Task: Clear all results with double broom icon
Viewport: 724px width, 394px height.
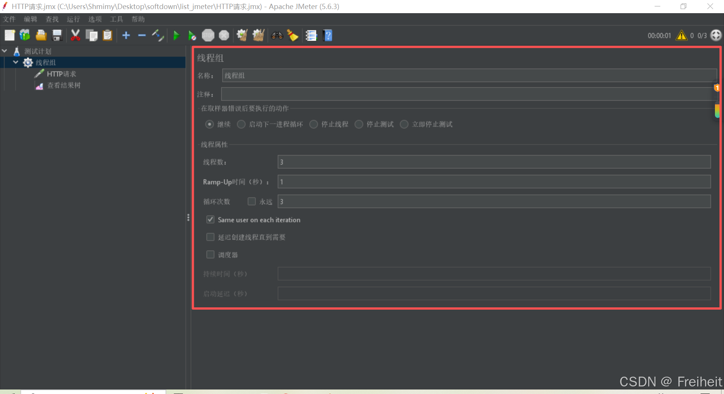Action: pos(258,35)
